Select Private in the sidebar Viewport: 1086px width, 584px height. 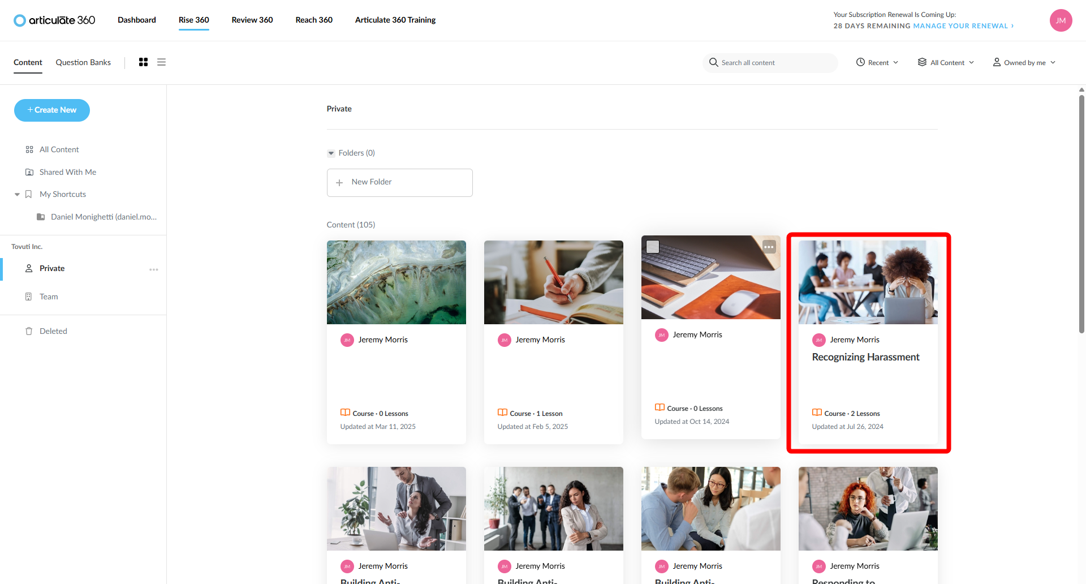pos(52,268)
